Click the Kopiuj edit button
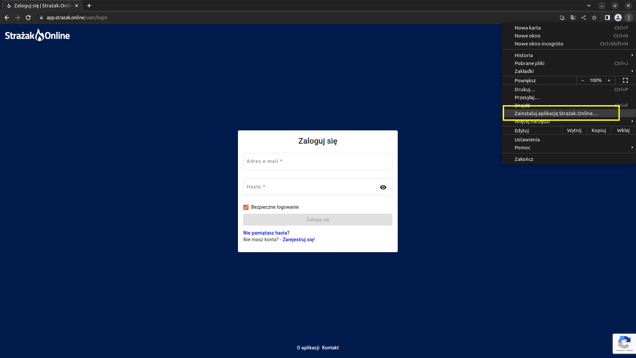 pyautogui.click(x=599, y=130)
